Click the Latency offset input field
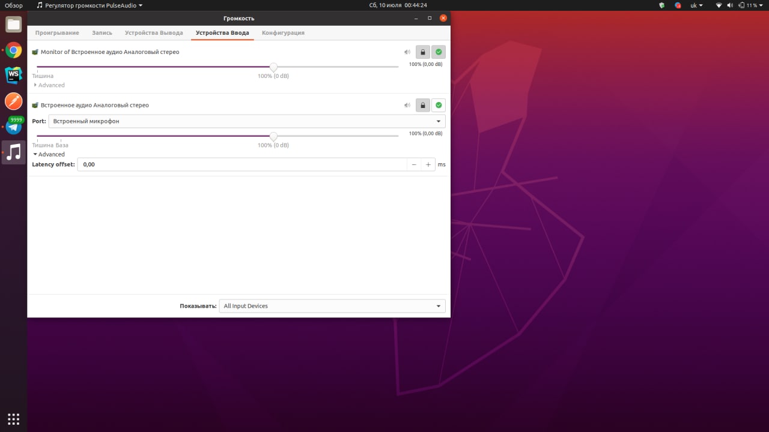The height and width of the screenshot is (432, 769). pos(242,164)
